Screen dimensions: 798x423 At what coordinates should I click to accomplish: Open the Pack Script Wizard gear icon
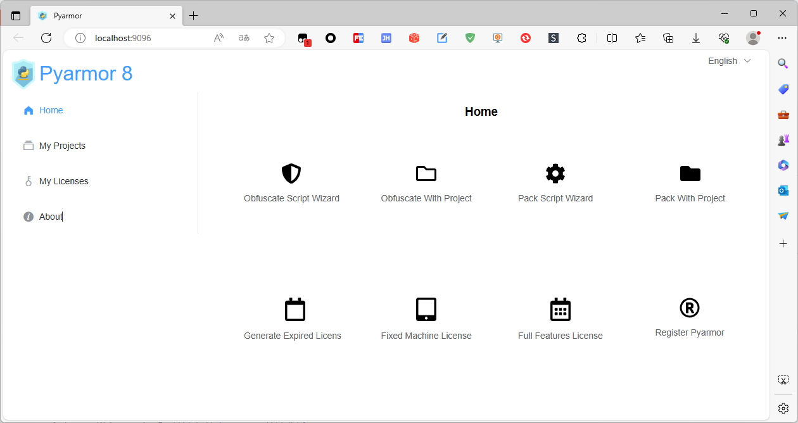point(555,174)
